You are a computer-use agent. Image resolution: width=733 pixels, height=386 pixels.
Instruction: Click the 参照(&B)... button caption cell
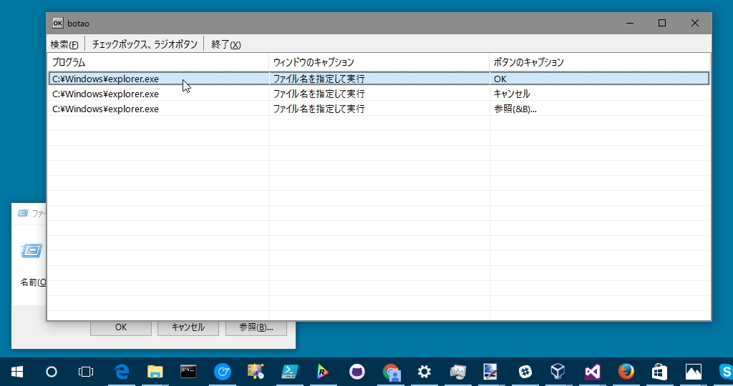tap(515, 109)
